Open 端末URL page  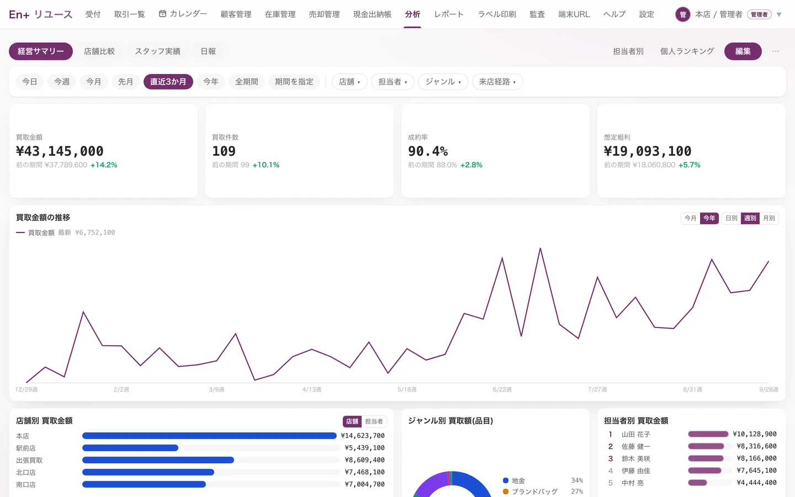(574, 14)
